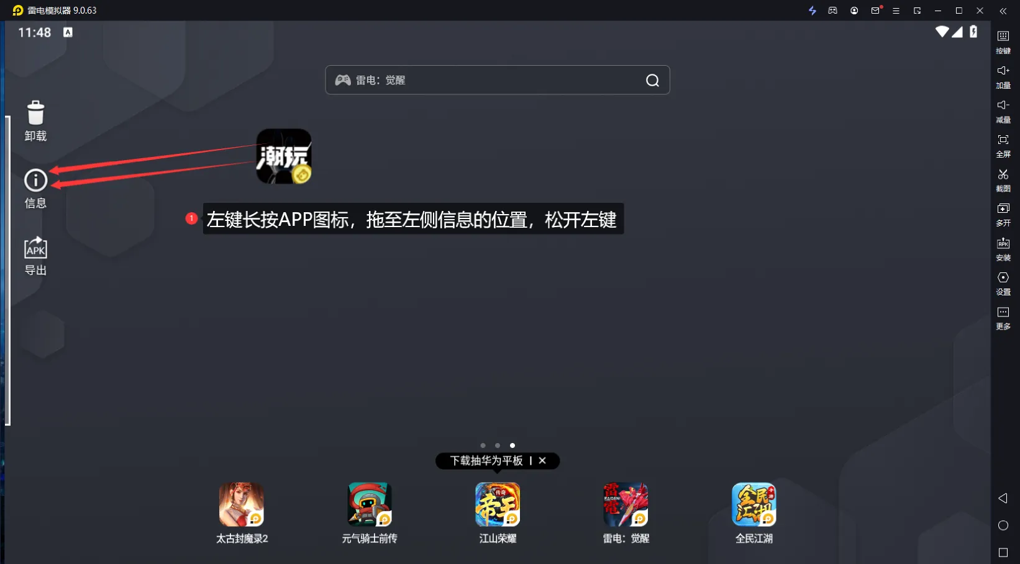Enable the performance boost lightning icon

click(x=812, y=11)
